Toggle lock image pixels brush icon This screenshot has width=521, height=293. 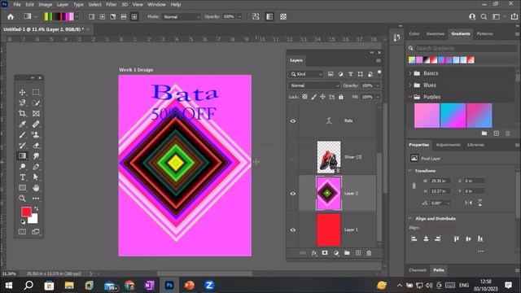click(x=313, y=97)
